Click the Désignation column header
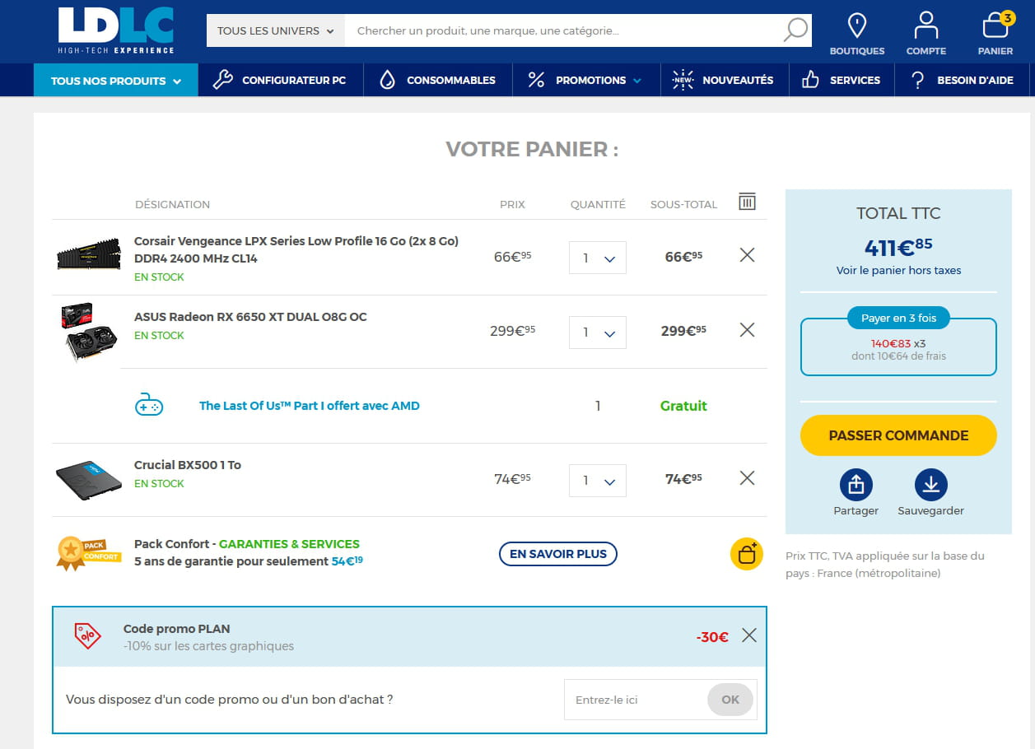Screen dimensions: 1035x749 (x=172, y=204)
